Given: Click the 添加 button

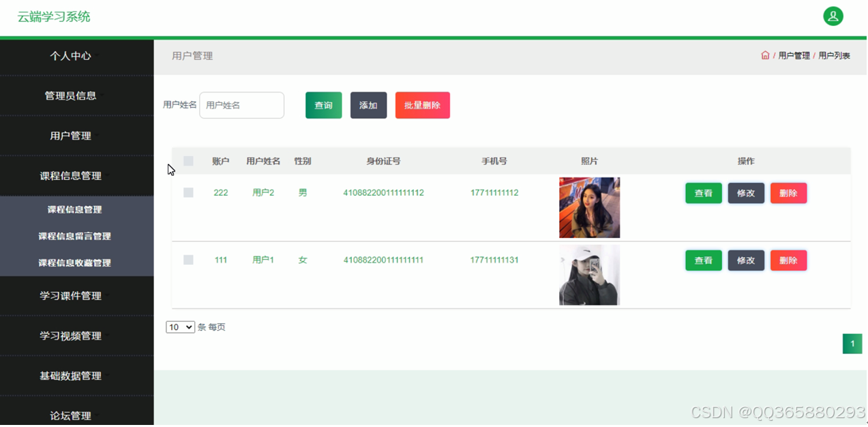Looking at the screenshot, I should click(x=368, y=105).
